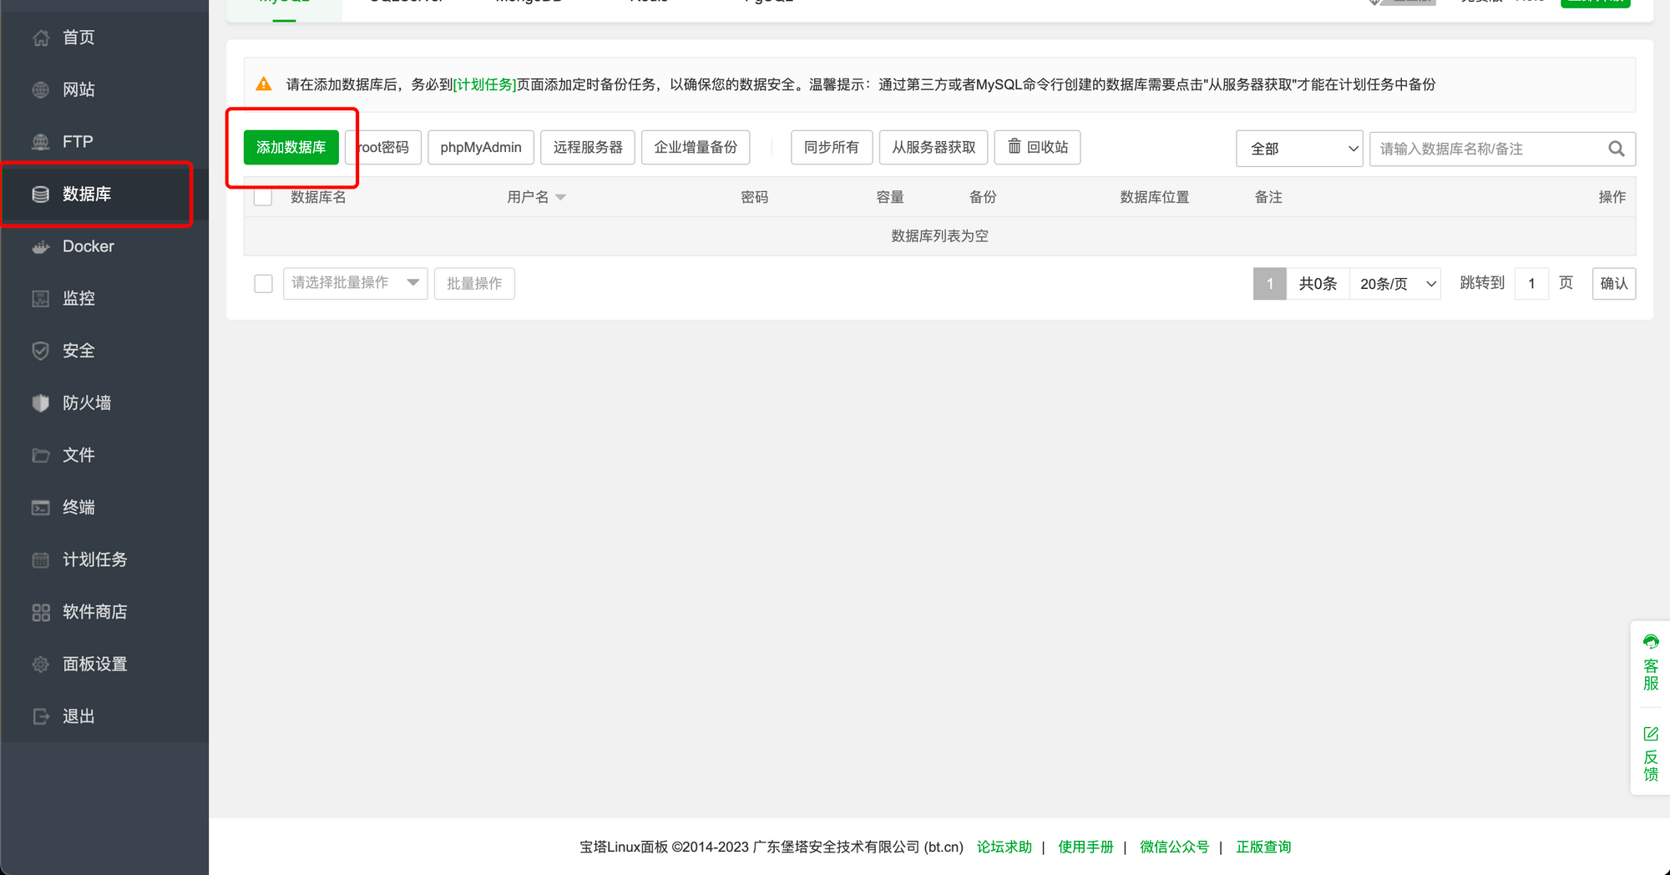Click the 退出 logout icon
1670x875 pixels.
[x=40, y=716]
